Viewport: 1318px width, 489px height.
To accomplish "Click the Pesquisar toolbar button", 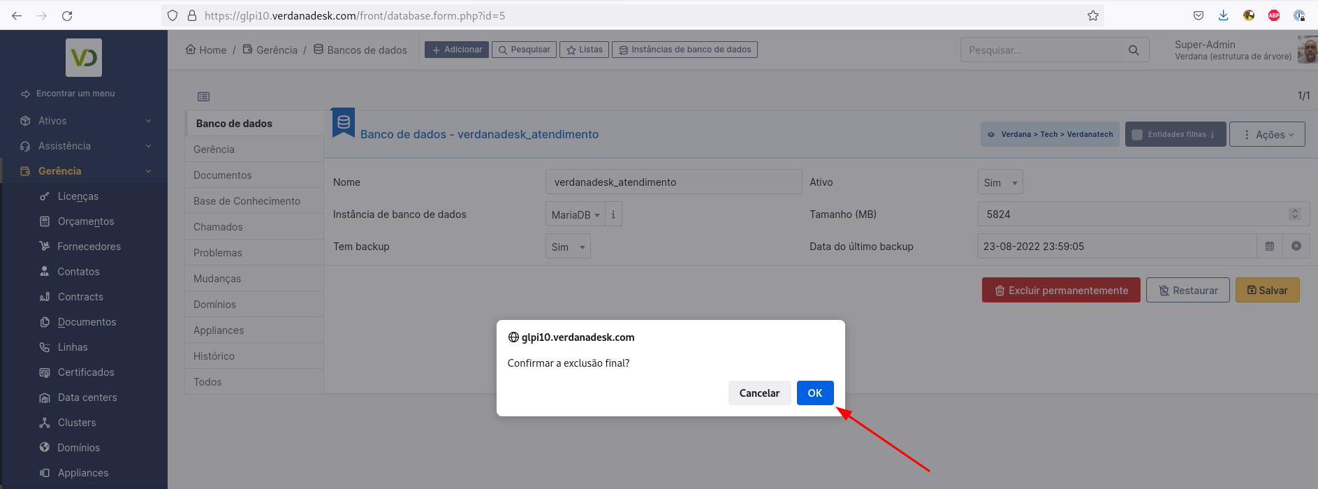I will 525,50.
